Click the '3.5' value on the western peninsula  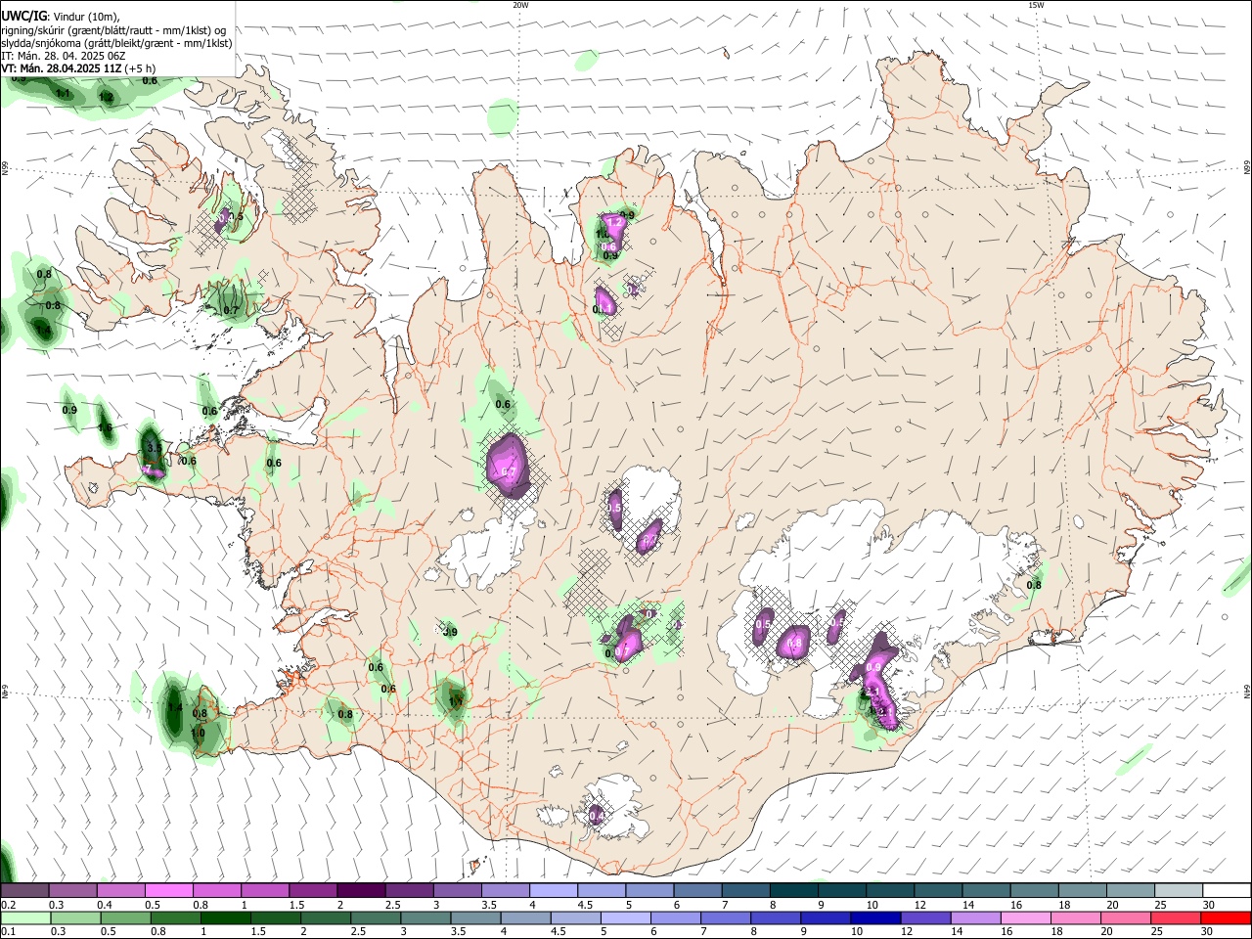[154, 447]
